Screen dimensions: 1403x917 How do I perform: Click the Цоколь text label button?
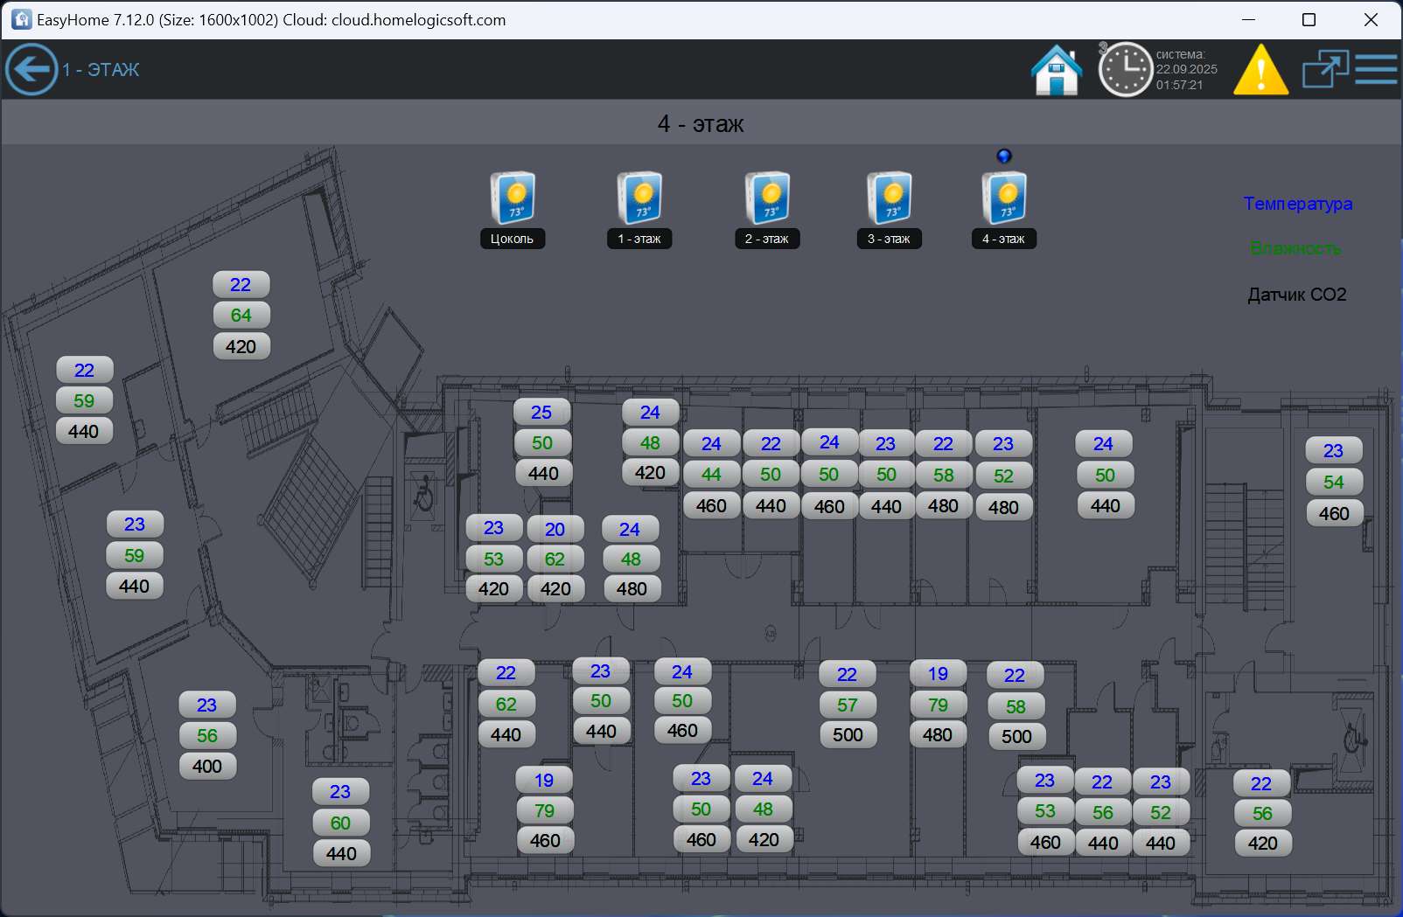coord(512,239)
